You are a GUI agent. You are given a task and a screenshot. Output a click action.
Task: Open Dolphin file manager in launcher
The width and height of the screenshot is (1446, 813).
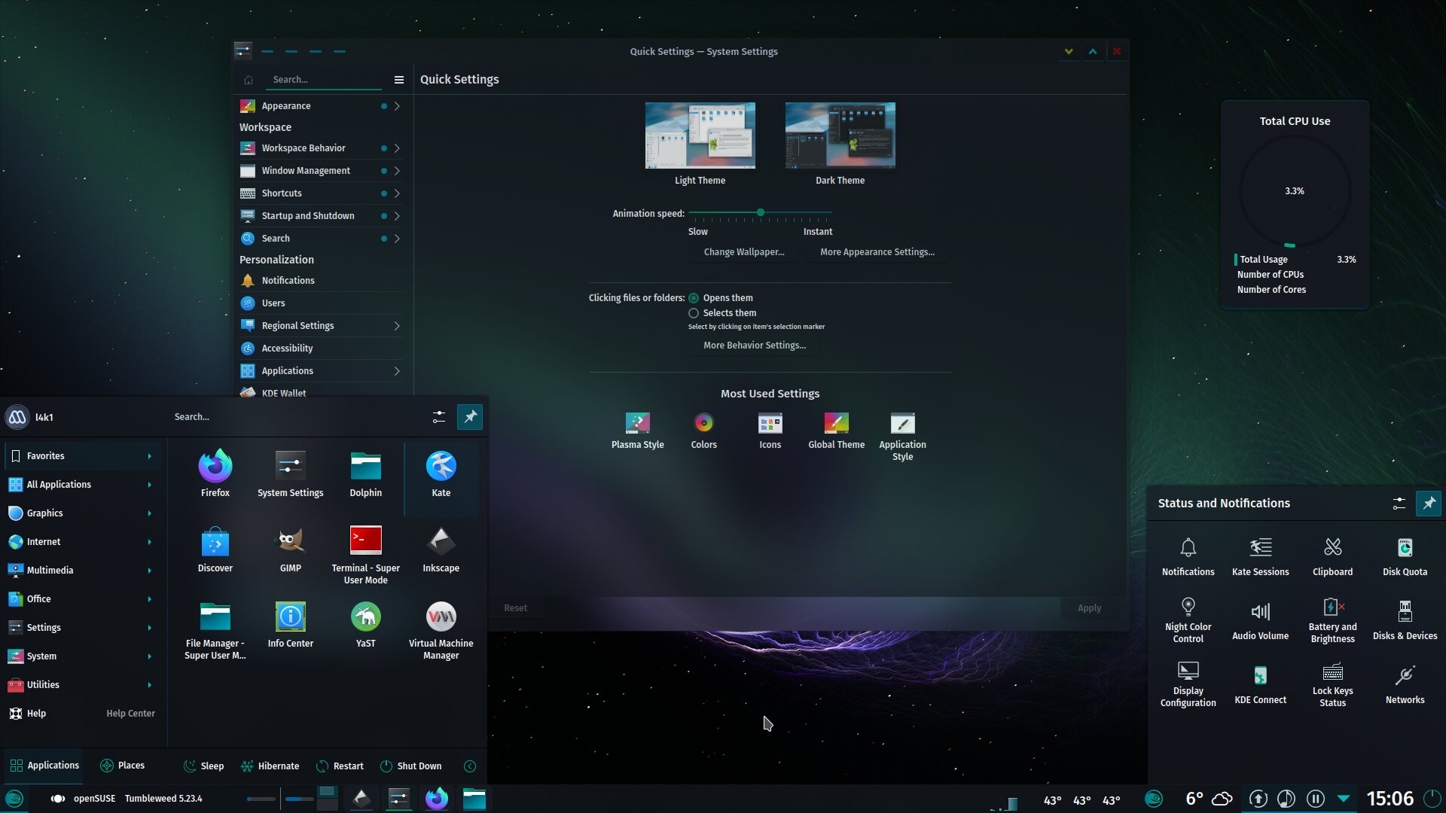pos(366,473)
